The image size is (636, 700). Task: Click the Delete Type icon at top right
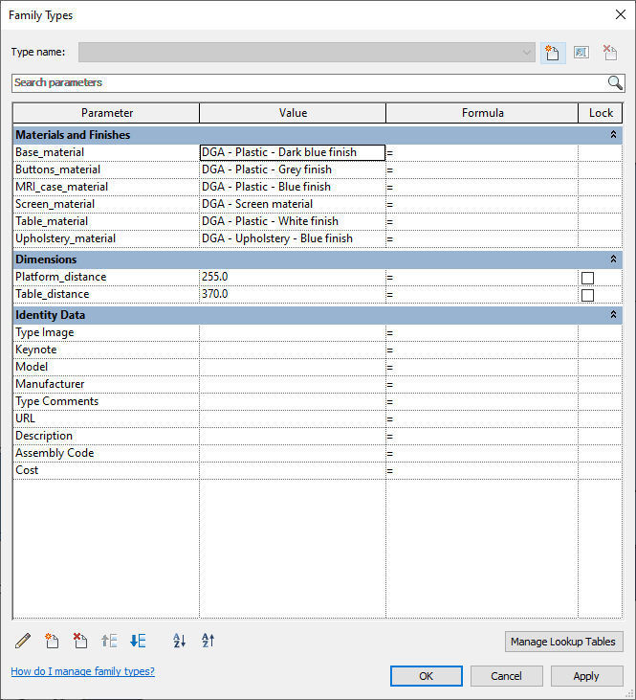coord(609,53)
